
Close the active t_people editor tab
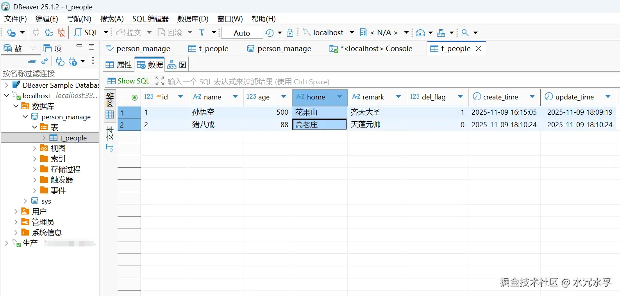pos(479,49)
